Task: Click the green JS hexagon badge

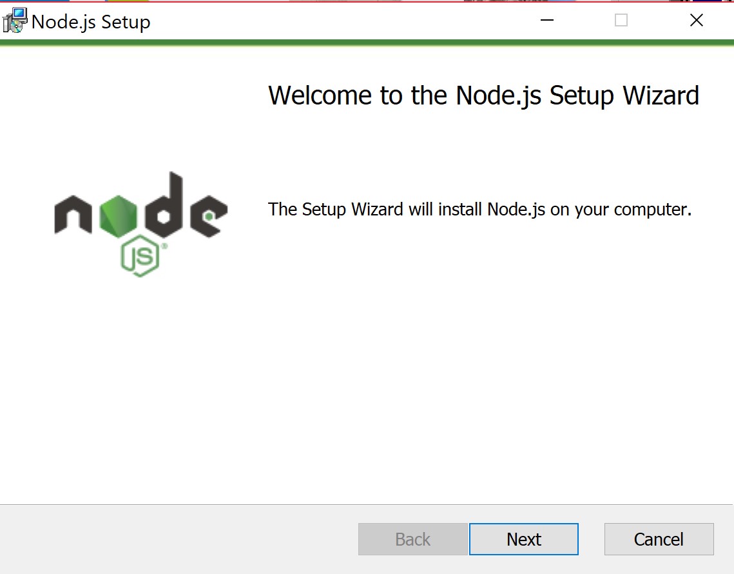Action: click(140, 256)
